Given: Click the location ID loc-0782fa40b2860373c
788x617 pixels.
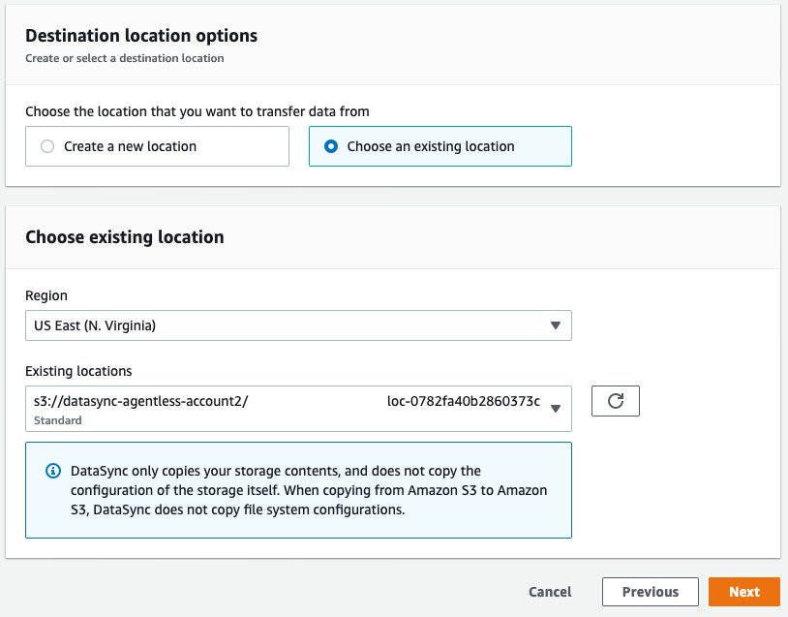Looking at the screenshot, I should (x=463, y=400).
